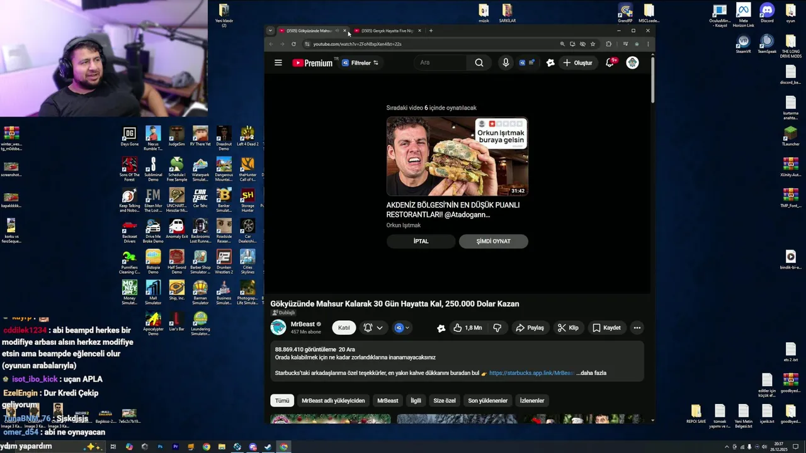Reload the YouTube page
The width and height of the screenshot is (806, 453).
point(293,44)
